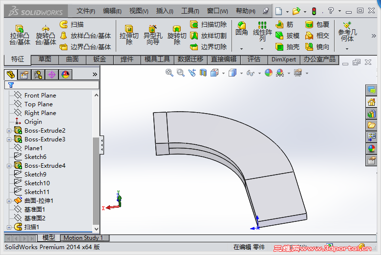Open the 工具(T) menu

(x=190, y=11)
